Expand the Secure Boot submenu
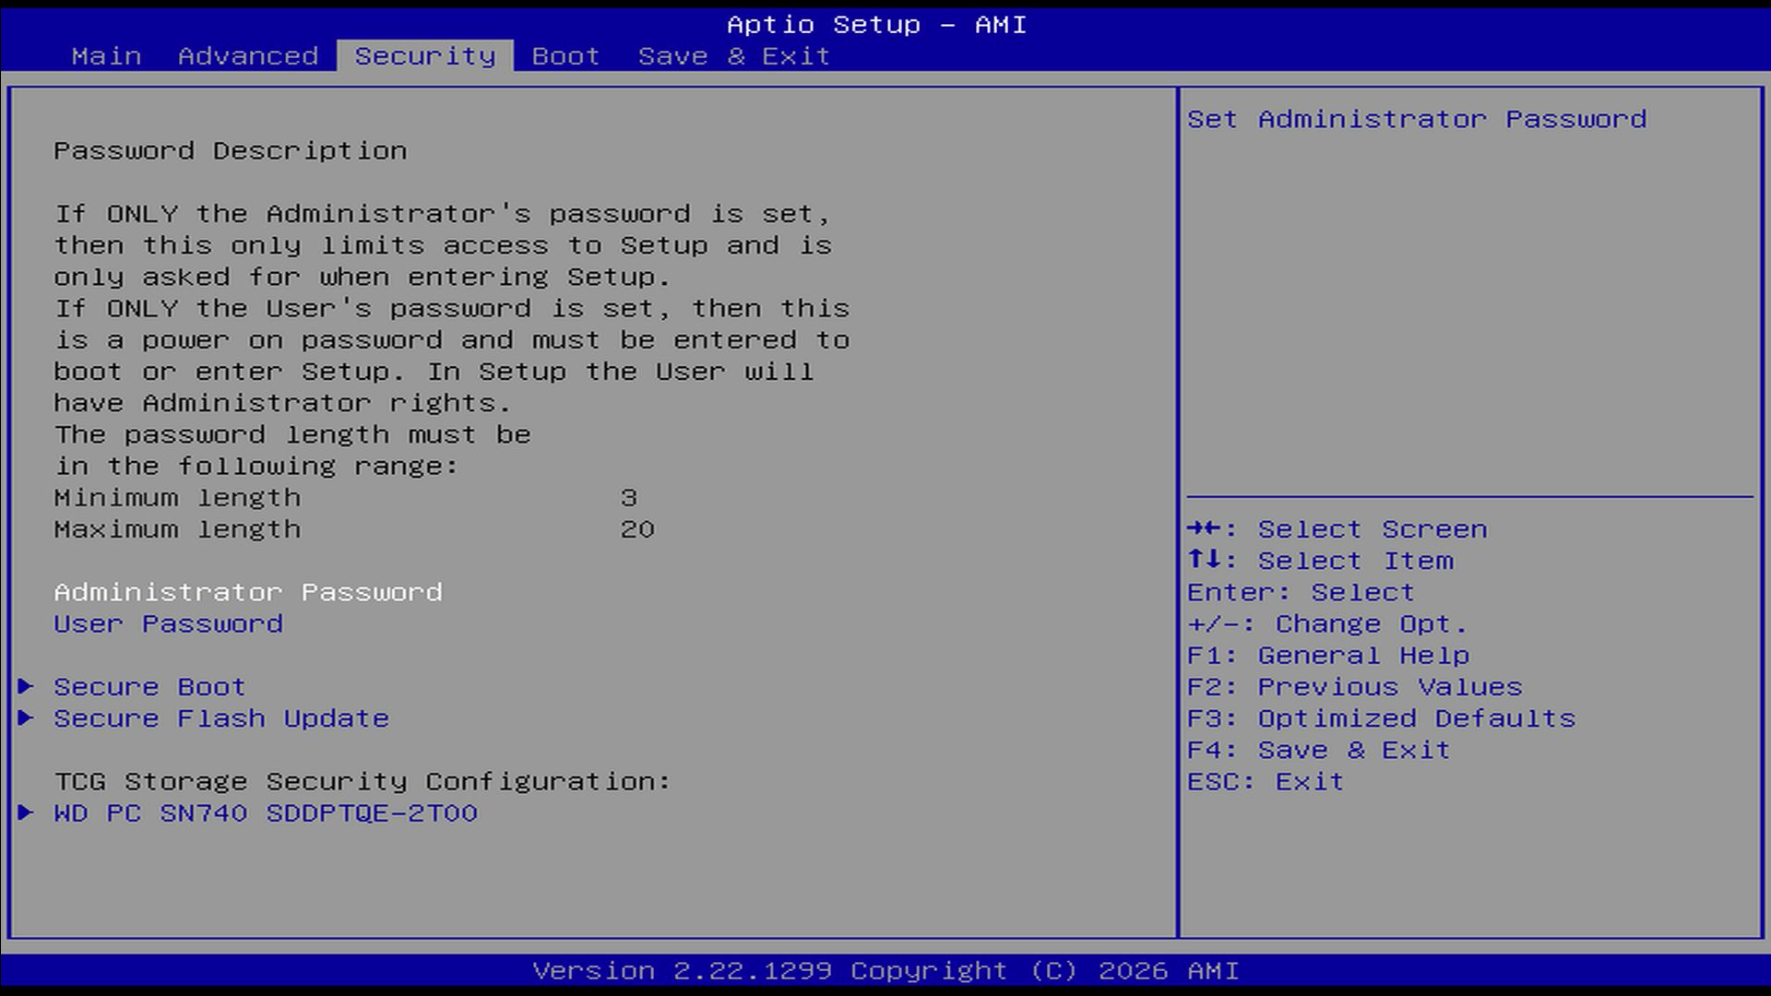Screen dimensions: 1771x996 149,687
